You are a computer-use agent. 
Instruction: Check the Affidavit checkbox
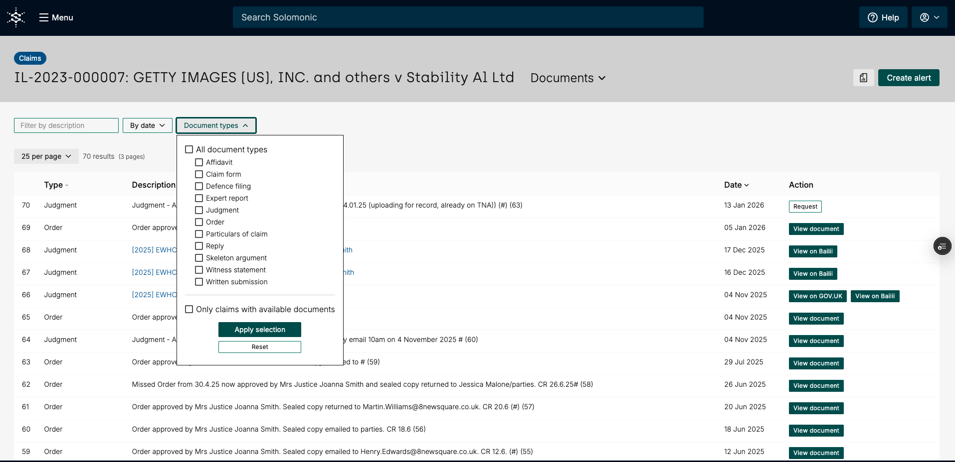click(199, 162)
